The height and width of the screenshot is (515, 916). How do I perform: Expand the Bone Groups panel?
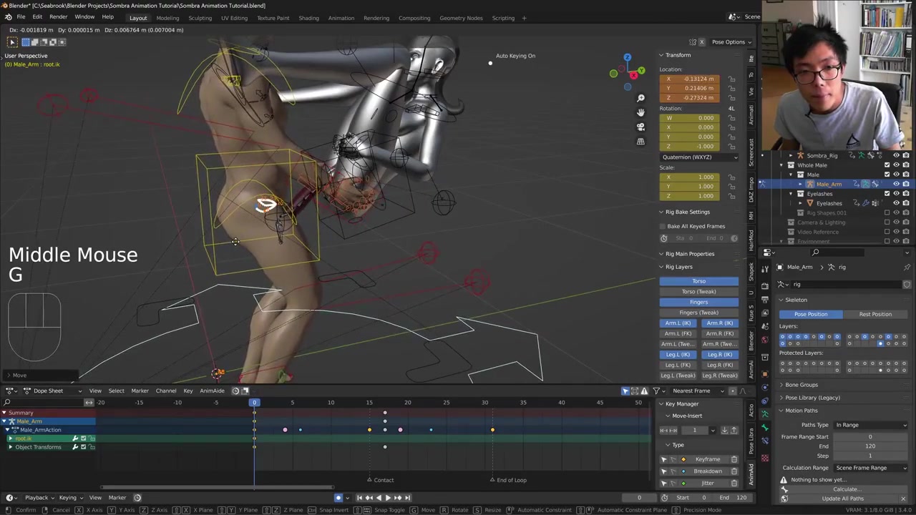point(801,385)
